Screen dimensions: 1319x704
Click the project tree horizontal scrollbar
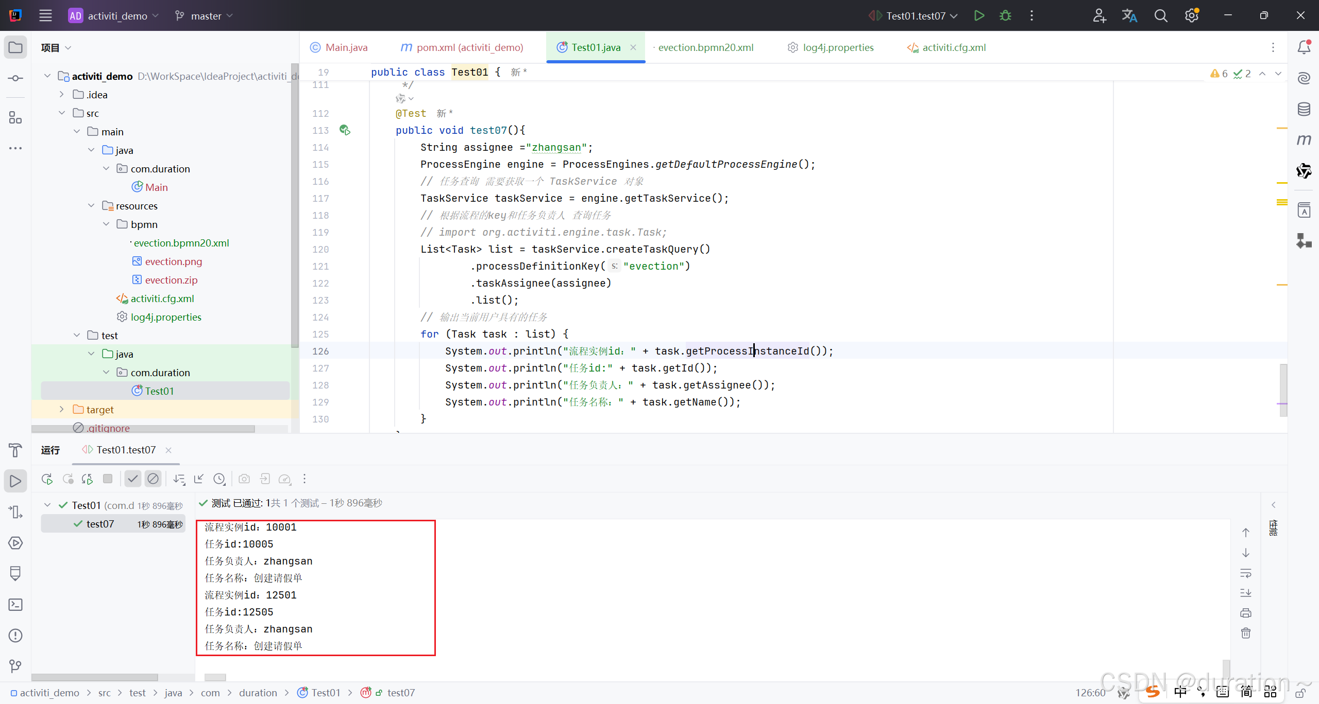143,429
